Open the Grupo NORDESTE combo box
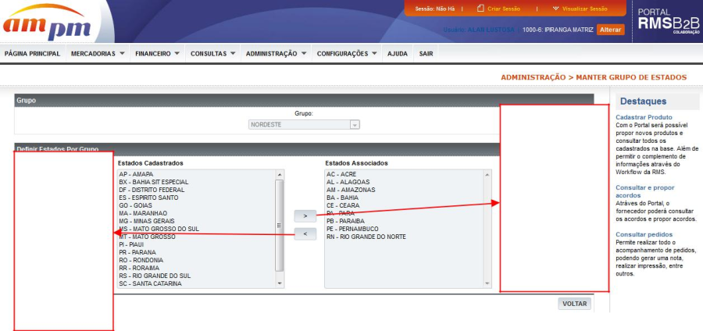This screenshot has height=331, width=703. (x=304, y=125)
